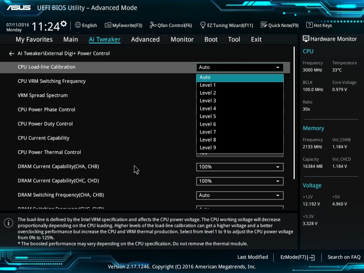
Task: Click the EzMode exit arrow icon
Action: coord(311,257)
